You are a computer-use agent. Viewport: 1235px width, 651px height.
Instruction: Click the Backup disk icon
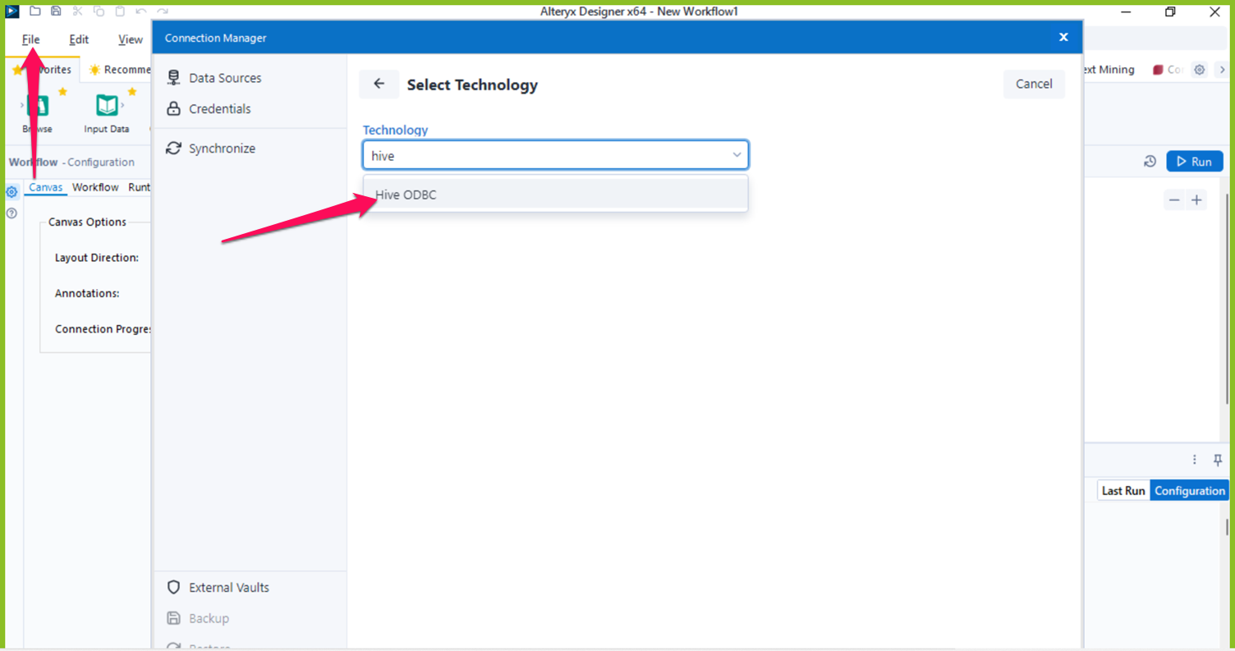click(173, 618)
